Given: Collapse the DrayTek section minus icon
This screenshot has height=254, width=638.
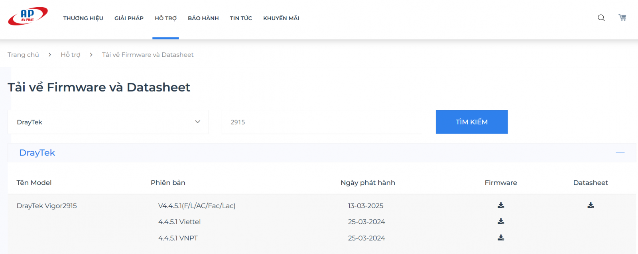Looking at the screenshot, I should click(x=620, y=152).
